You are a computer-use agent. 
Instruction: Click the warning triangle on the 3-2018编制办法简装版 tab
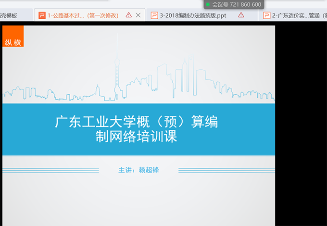[241, 15]
